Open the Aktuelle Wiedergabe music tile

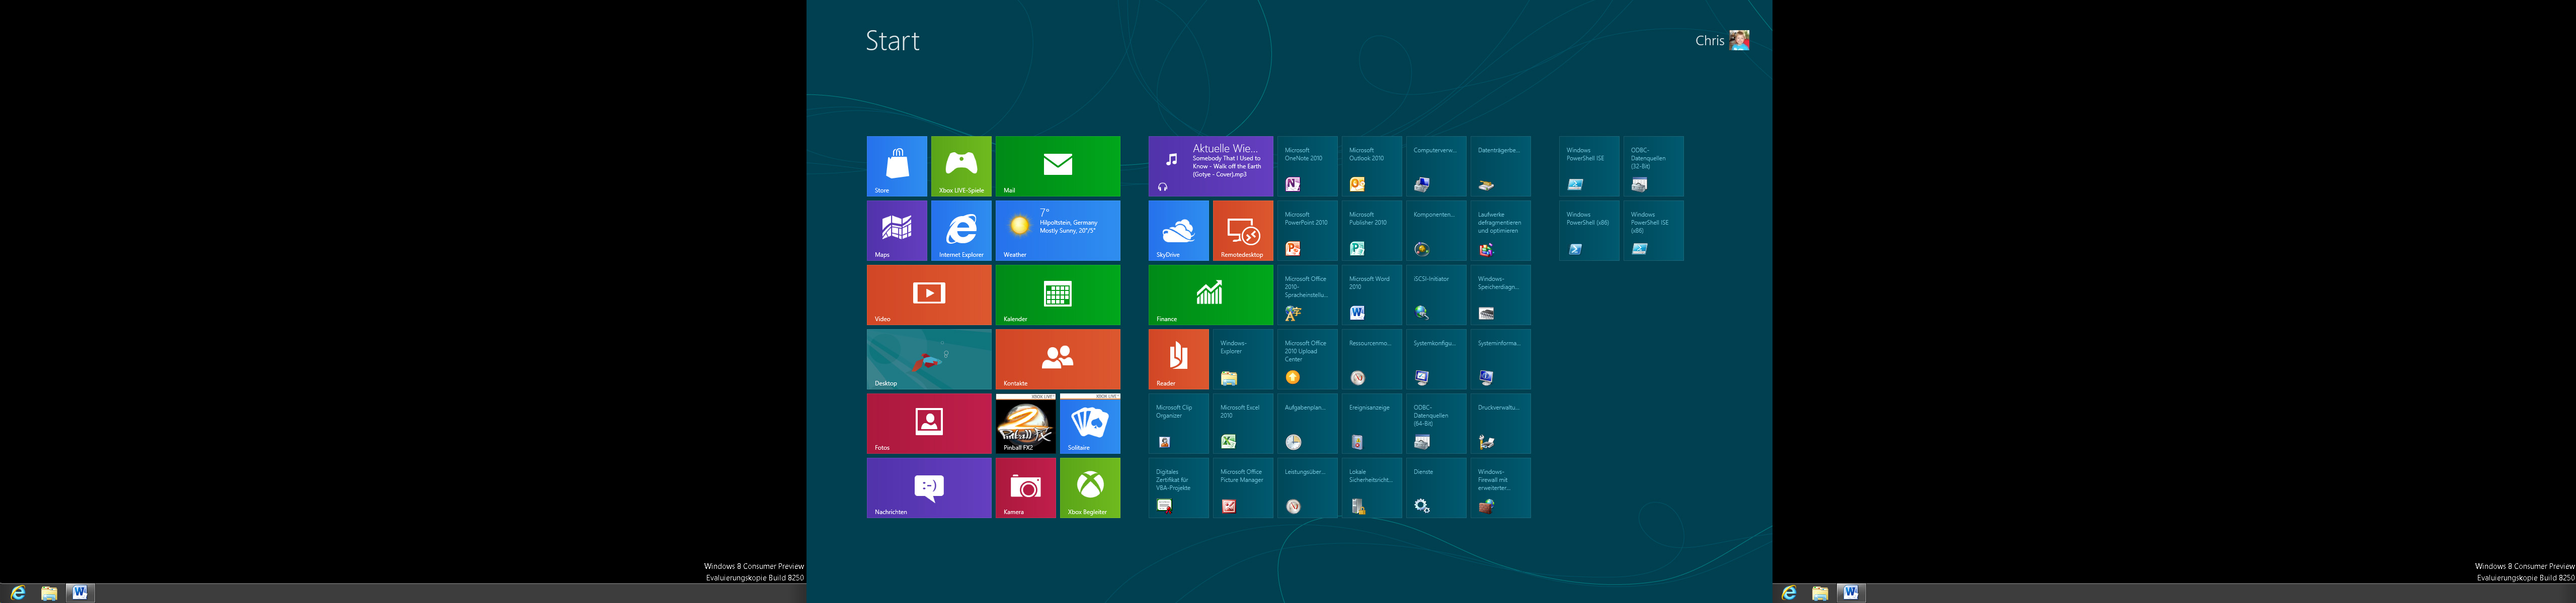[x=1211, y=166]
